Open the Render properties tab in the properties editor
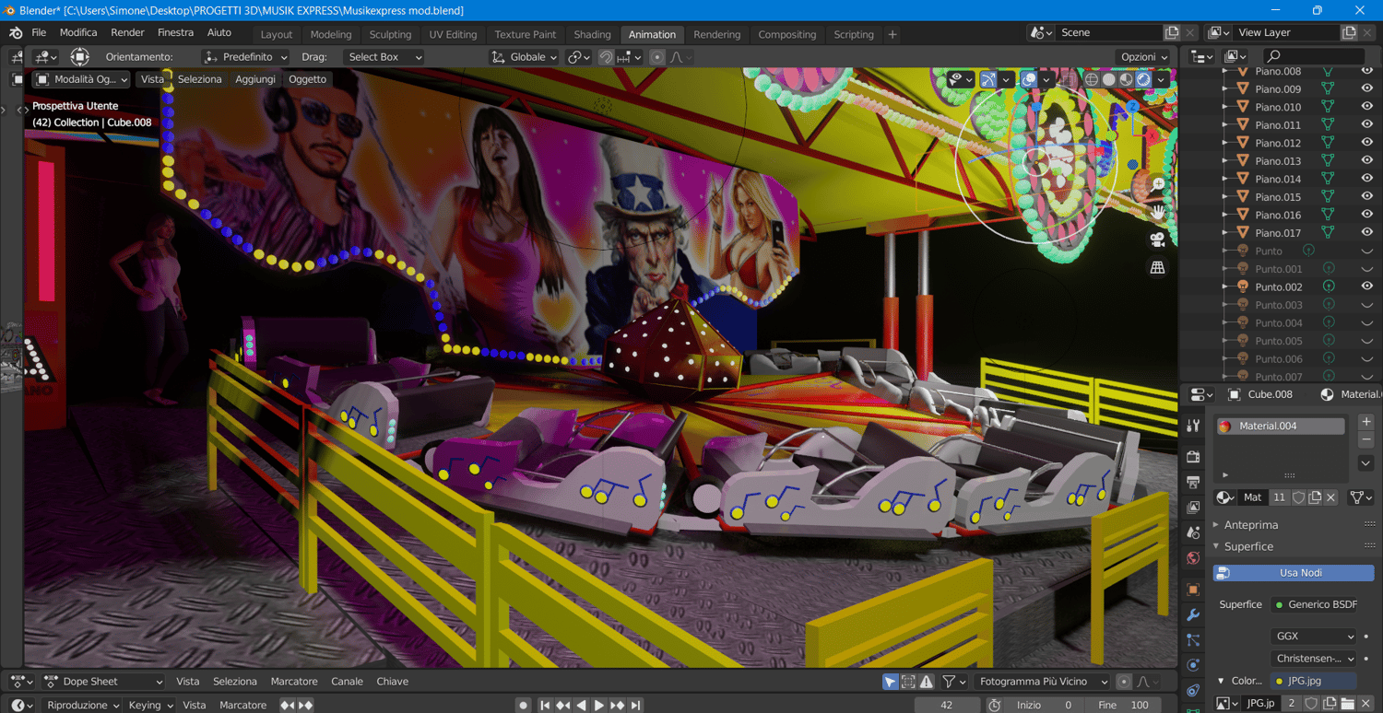1383x713 pixels. (x=1193, y=456)
